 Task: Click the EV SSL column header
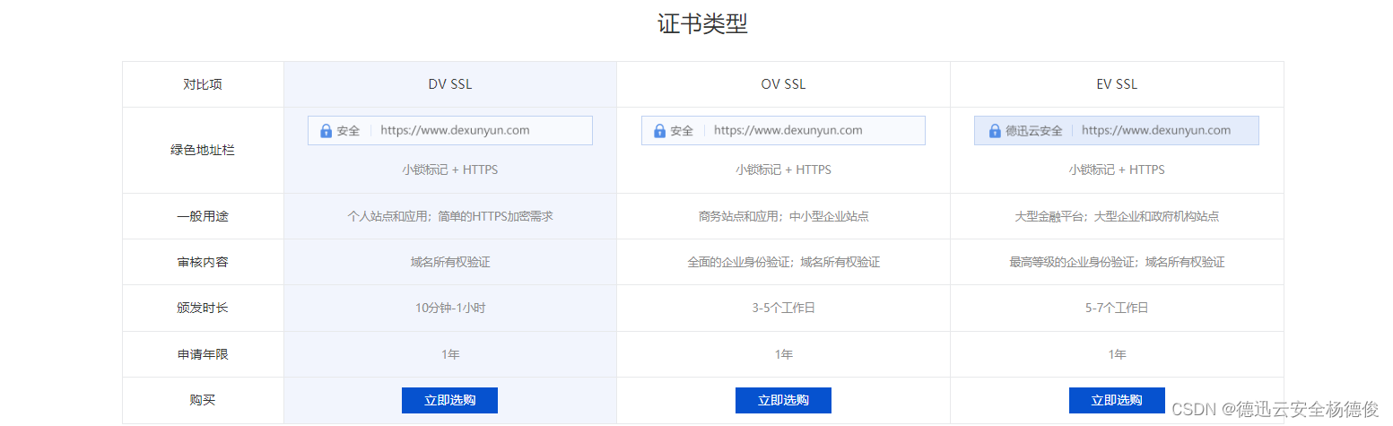click(x=1117, y=84)
